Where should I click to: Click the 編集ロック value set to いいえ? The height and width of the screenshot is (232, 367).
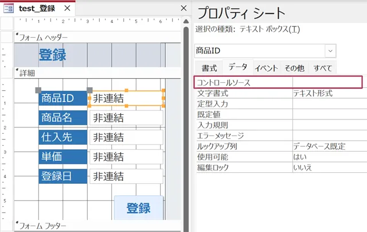[x=327, y=167]
